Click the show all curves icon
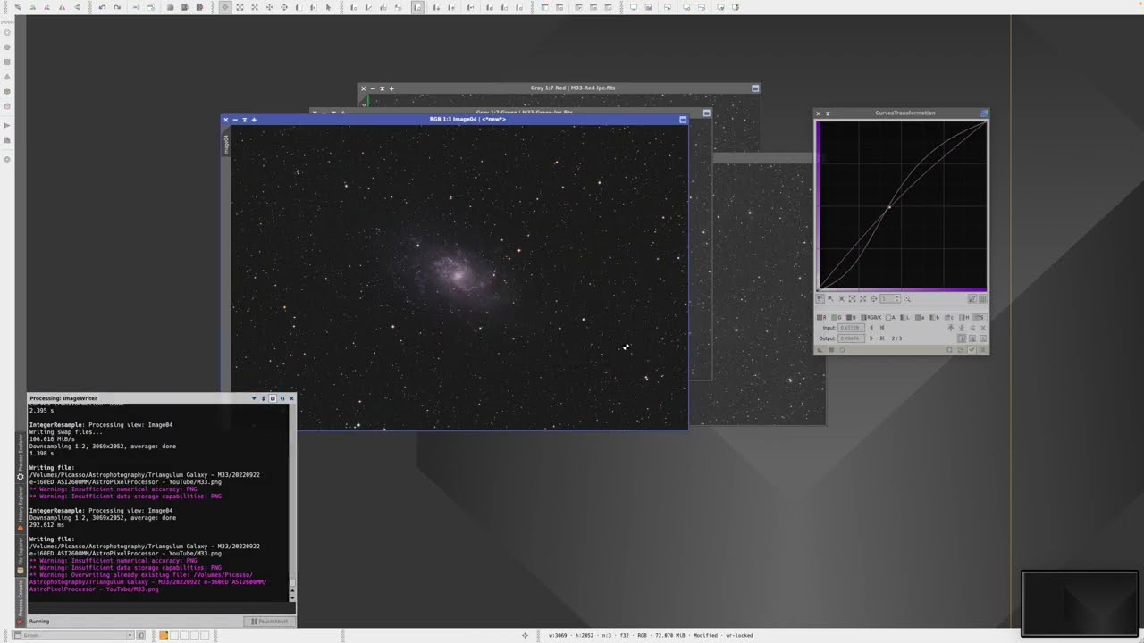 point(972,298)
